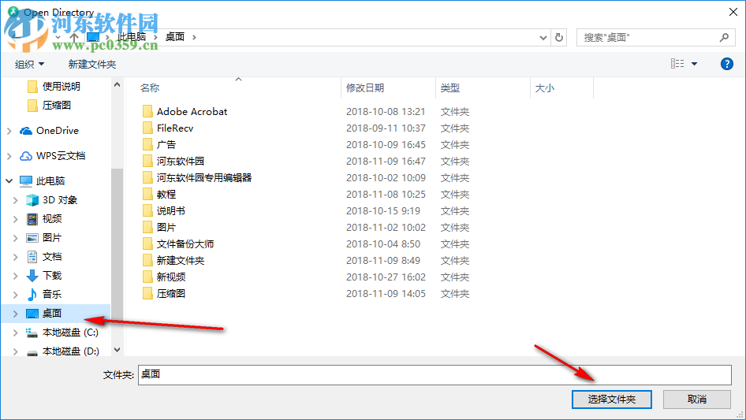
Task: Expand the OneDrive tree node
Action: [x=9, y=130]
